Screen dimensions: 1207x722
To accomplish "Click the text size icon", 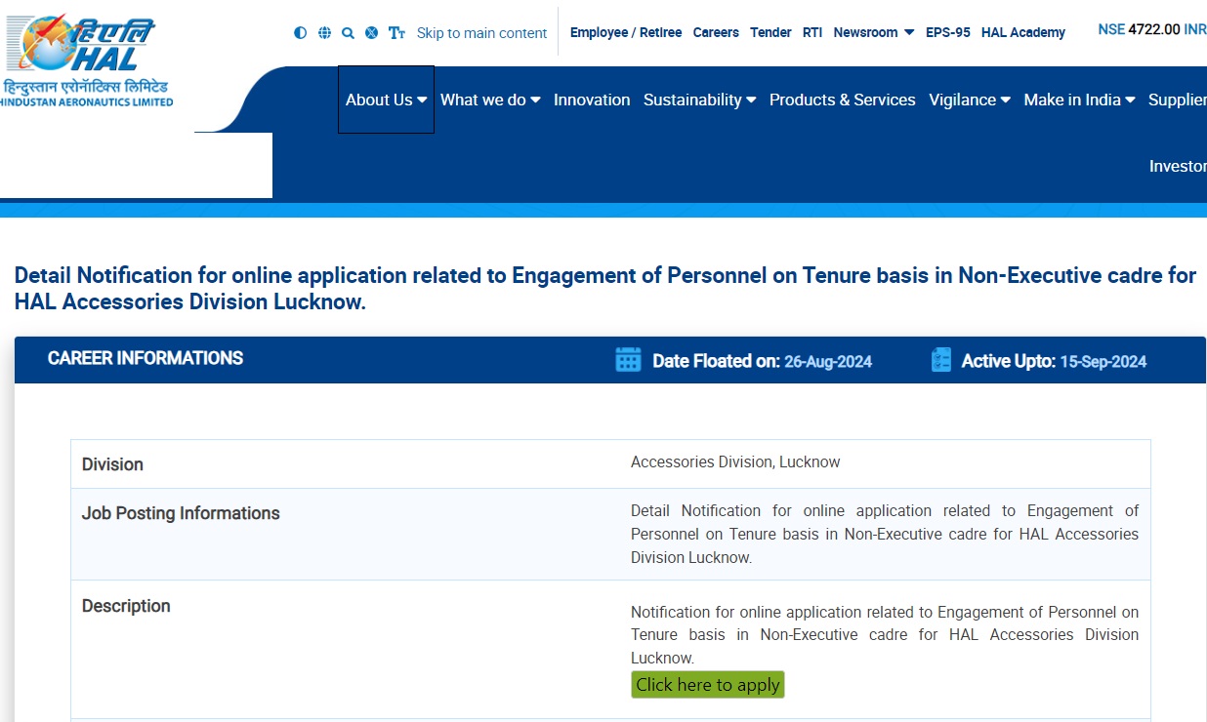I will 396,33.
